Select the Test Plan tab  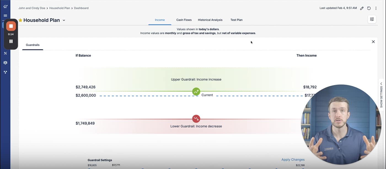point(236,20)
